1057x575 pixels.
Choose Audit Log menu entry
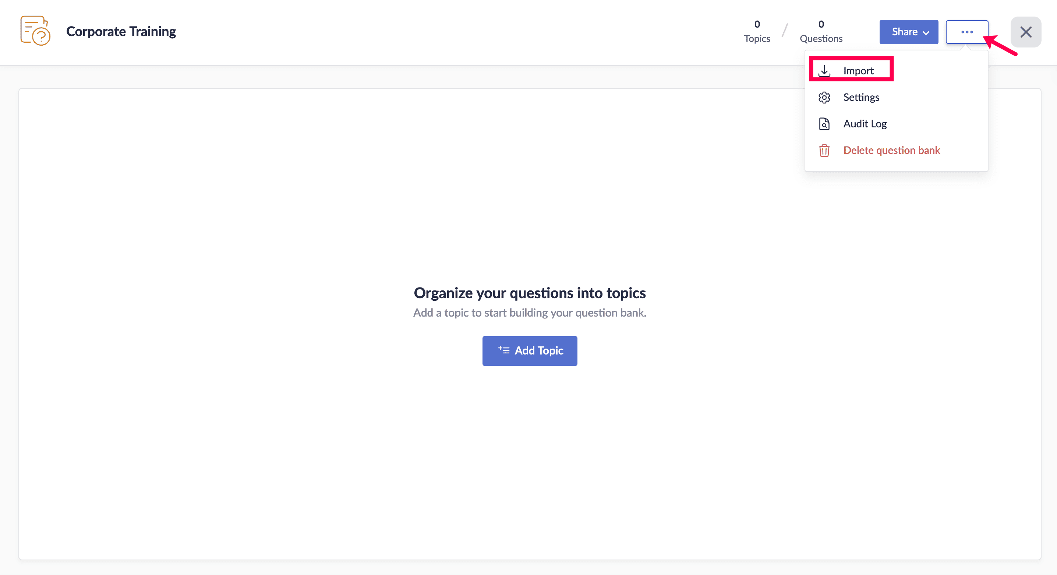click(865, 124)
